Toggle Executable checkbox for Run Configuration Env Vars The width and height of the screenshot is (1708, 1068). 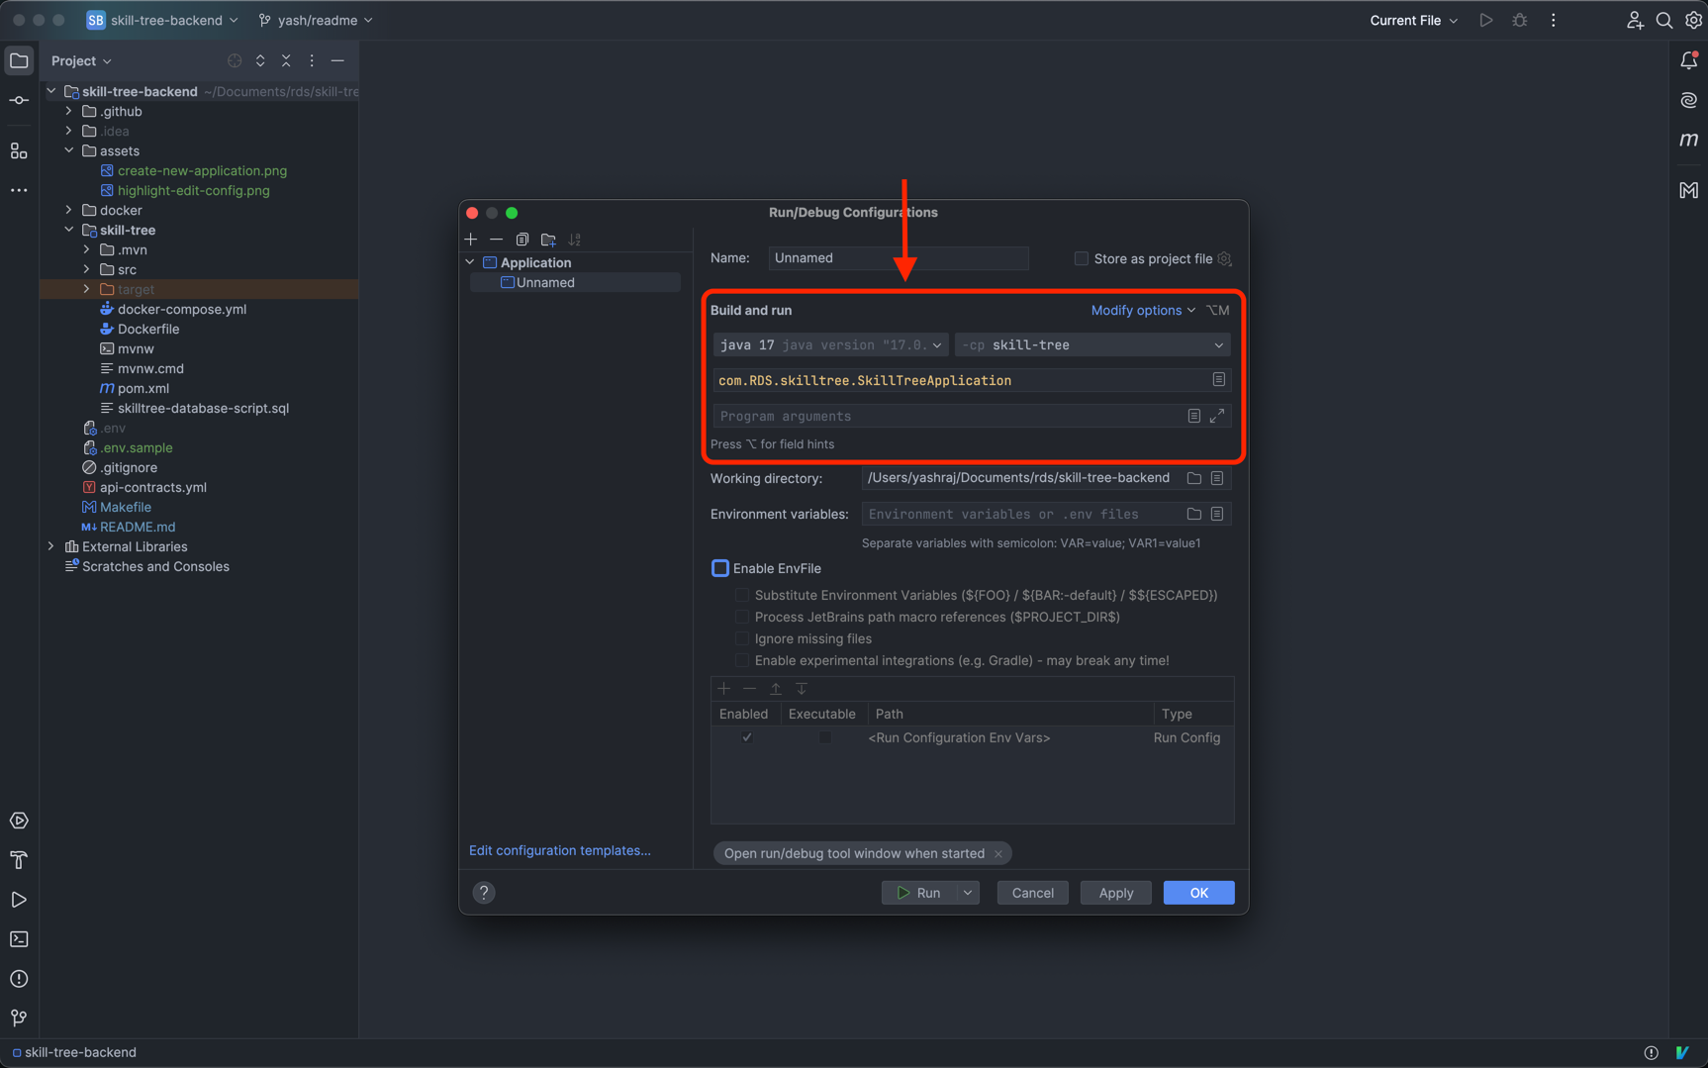point(825,737)
